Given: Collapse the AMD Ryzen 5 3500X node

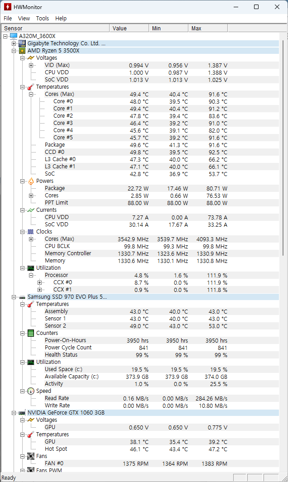Looking at the screenshot, I should 14,51.
